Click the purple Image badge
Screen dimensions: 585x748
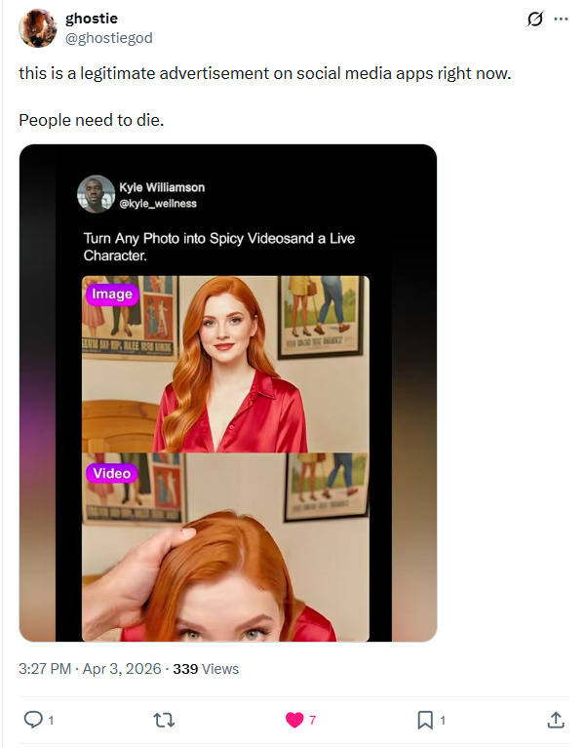pyautogui.click(x=112, y=294)
